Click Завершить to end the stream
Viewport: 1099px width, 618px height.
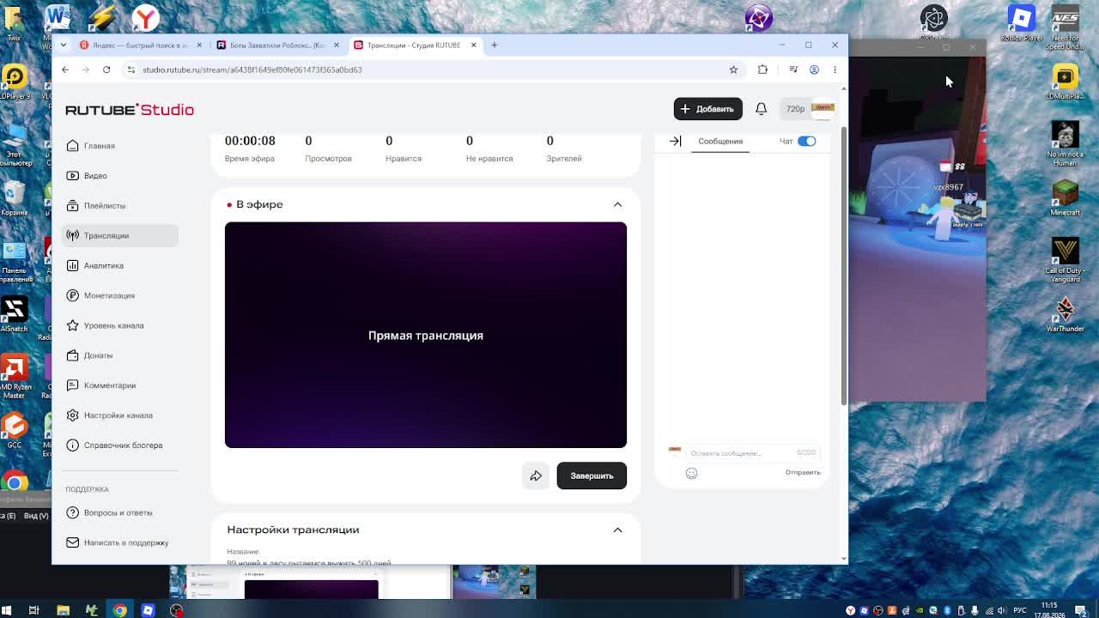pos(592,476)
